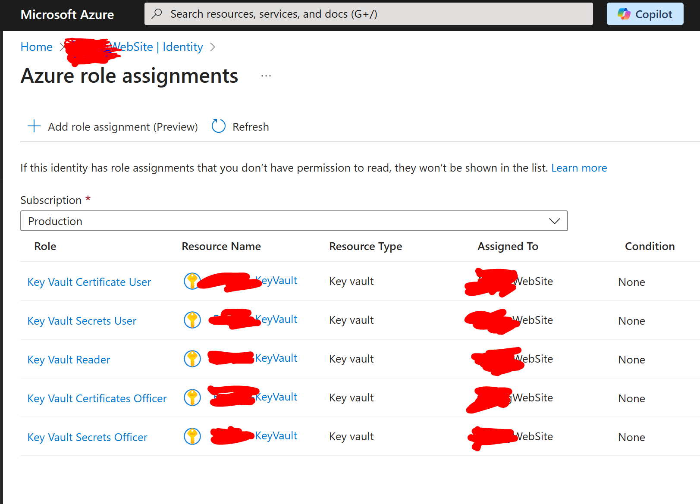
Task: Click the key vault icon in Key Vault Secrets Officer row
Action: pyautogui.click(x=192, y=436)
